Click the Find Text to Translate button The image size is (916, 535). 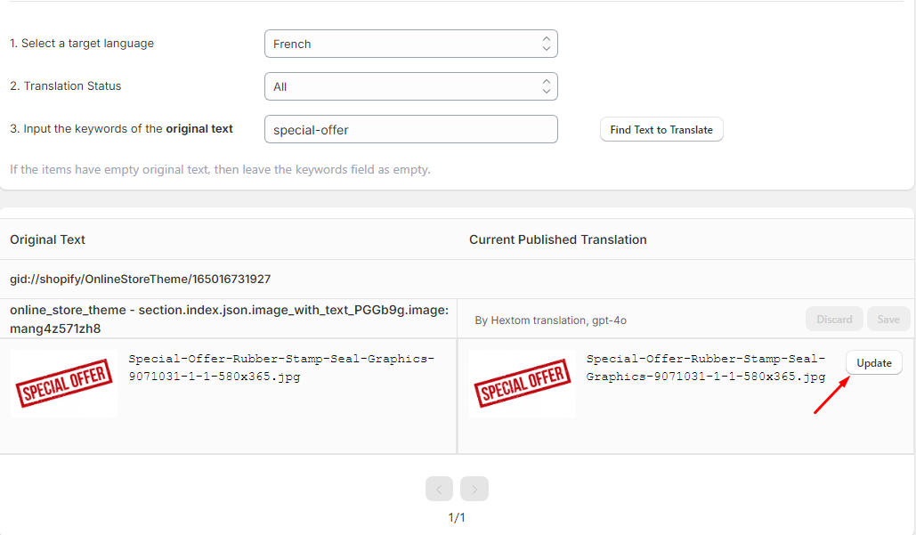(x=661, y=130)
